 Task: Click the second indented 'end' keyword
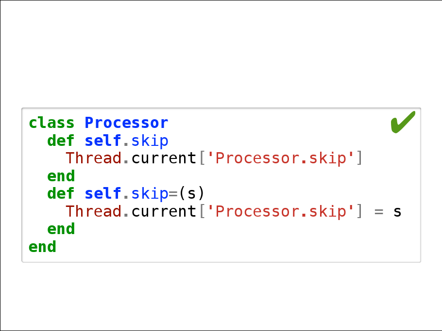[x=61, y=229]
